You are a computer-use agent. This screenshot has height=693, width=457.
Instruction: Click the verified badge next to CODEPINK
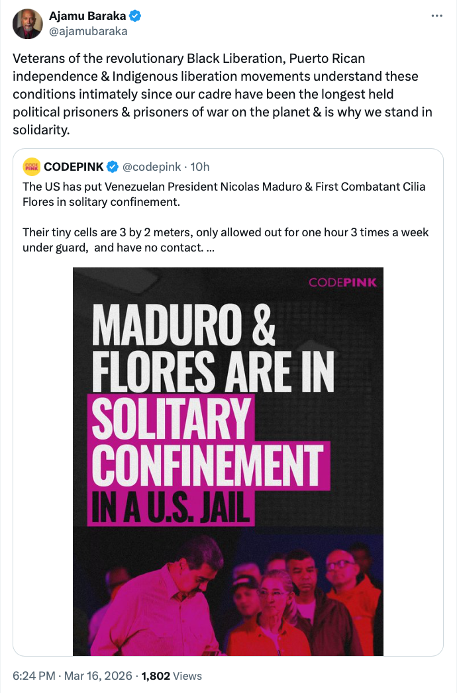point(113,166)
